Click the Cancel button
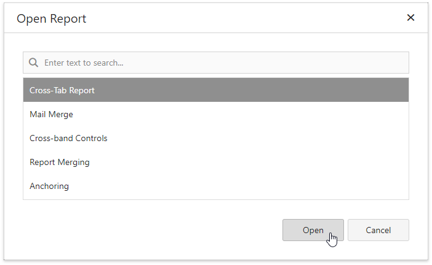Image resolution: width=432 pixels, height=265 pixels. [x=378, y=230]
